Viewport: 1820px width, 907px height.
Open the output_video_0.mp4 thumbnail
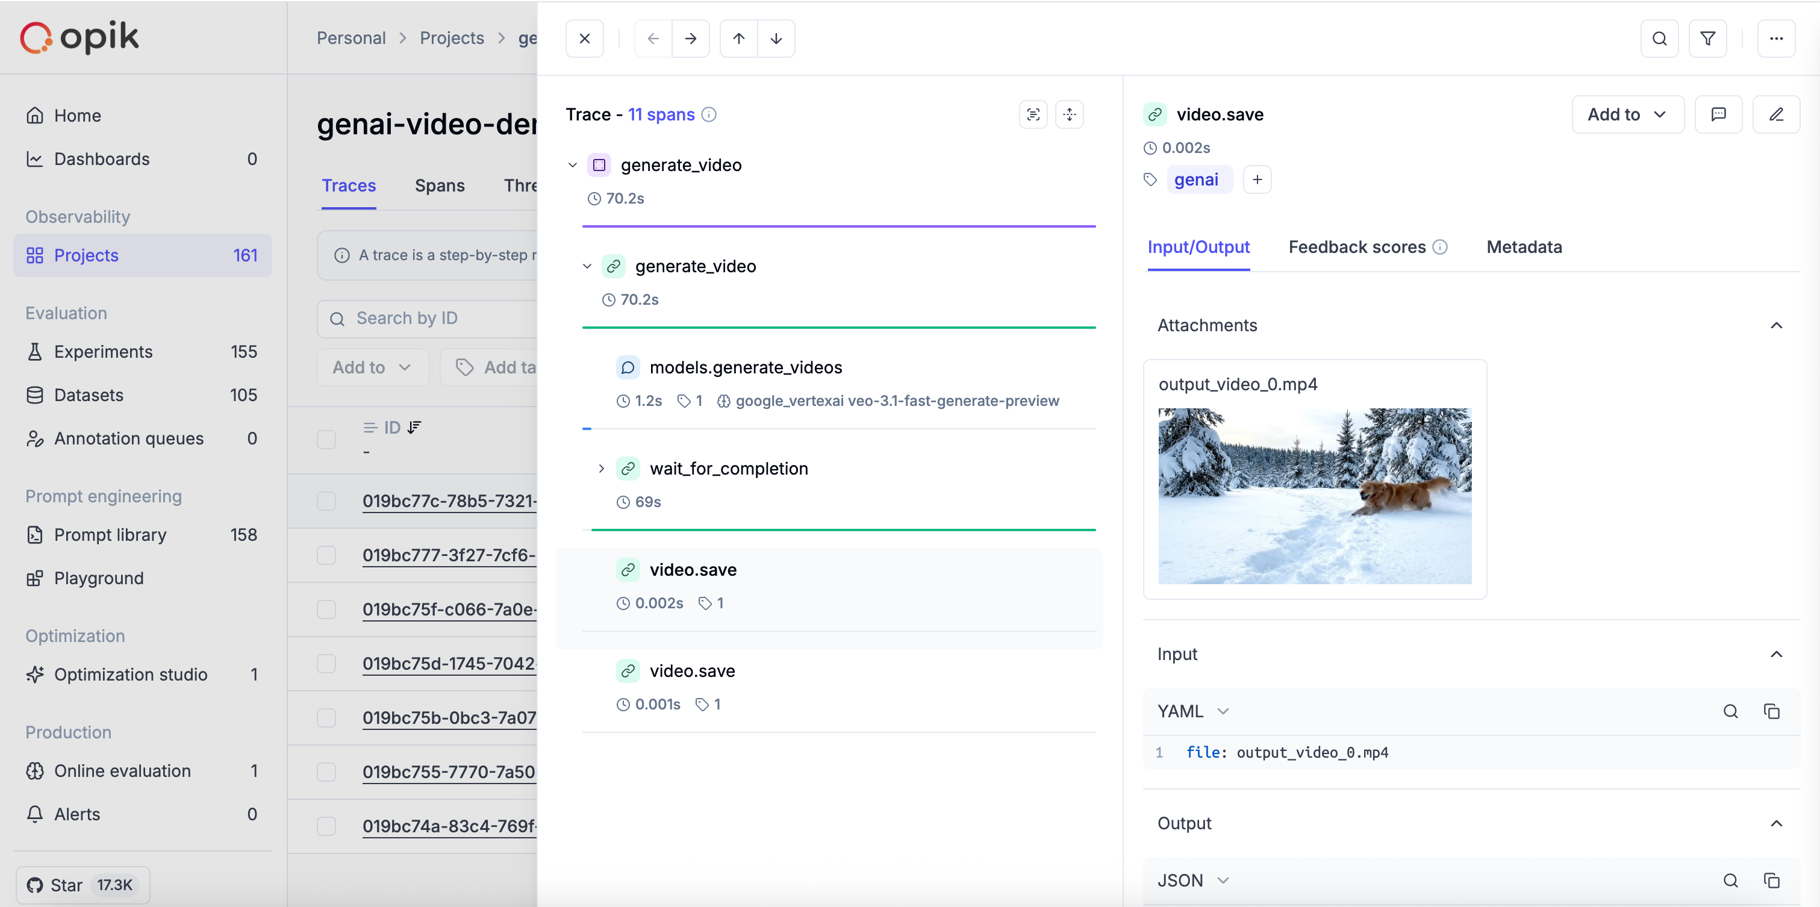[x=1314, y=496]
